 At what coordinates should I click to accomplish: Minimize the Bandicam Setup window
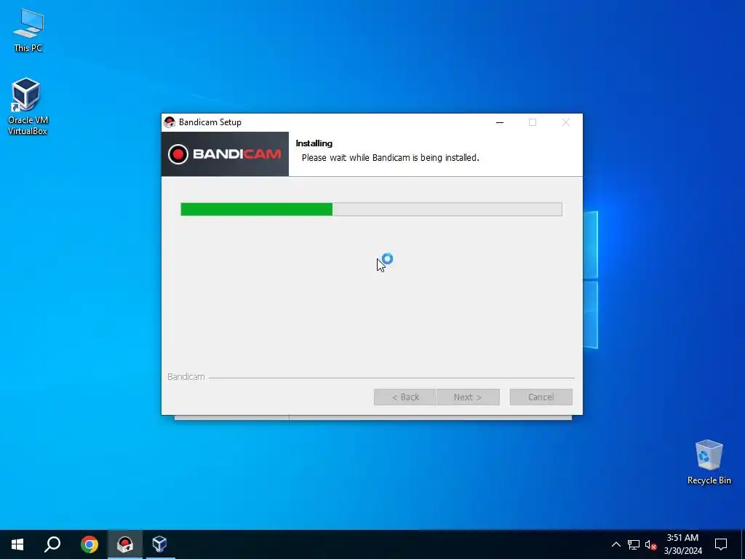[500, 122]
